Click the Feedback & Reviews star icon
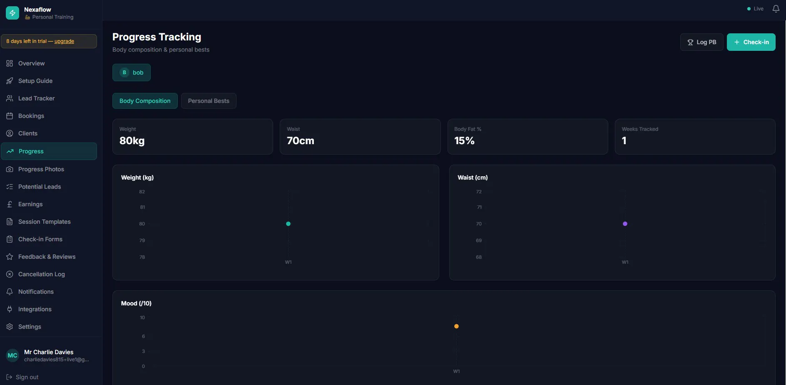786x385 pixels. (x=10, y=257)
